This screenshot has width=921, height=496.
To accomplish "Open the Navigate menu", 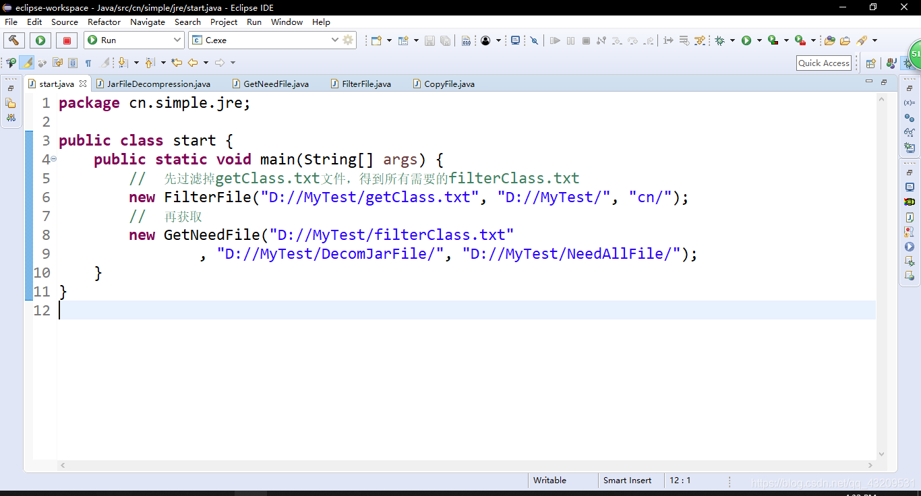I will click(148, 22).
